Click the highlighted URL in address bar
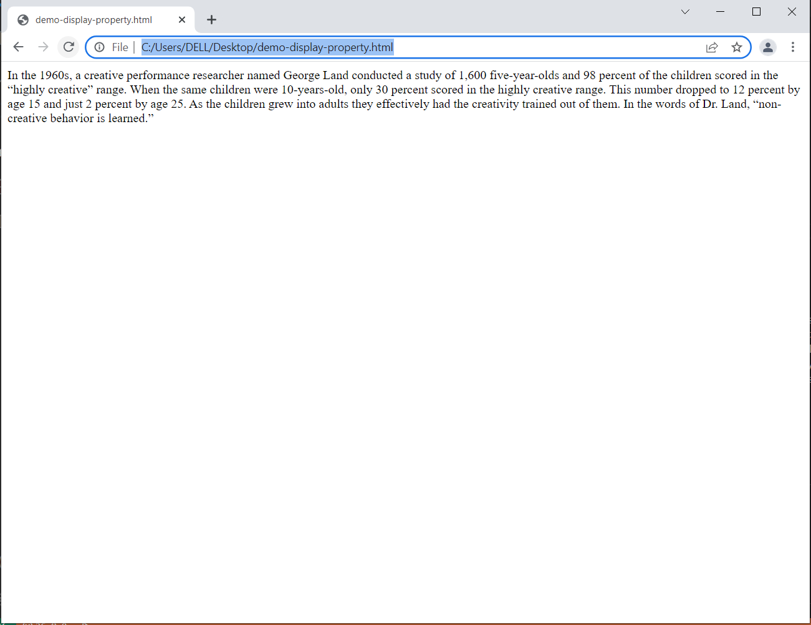Viewport: 811px width, 625px height. (x=267, y=47)
